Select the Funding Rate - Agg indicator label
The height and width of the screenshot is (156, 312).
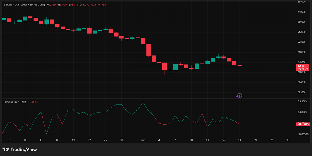click(15, 102)
